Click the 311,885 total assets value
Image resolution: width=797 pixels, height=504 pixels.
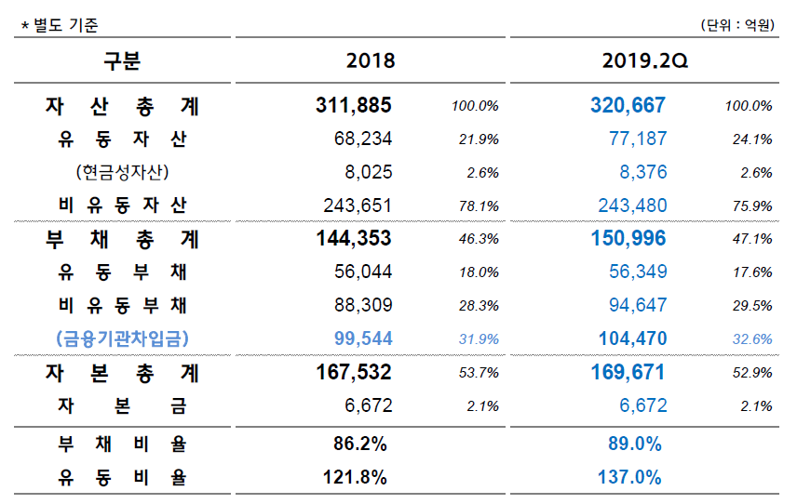point(354,106)
